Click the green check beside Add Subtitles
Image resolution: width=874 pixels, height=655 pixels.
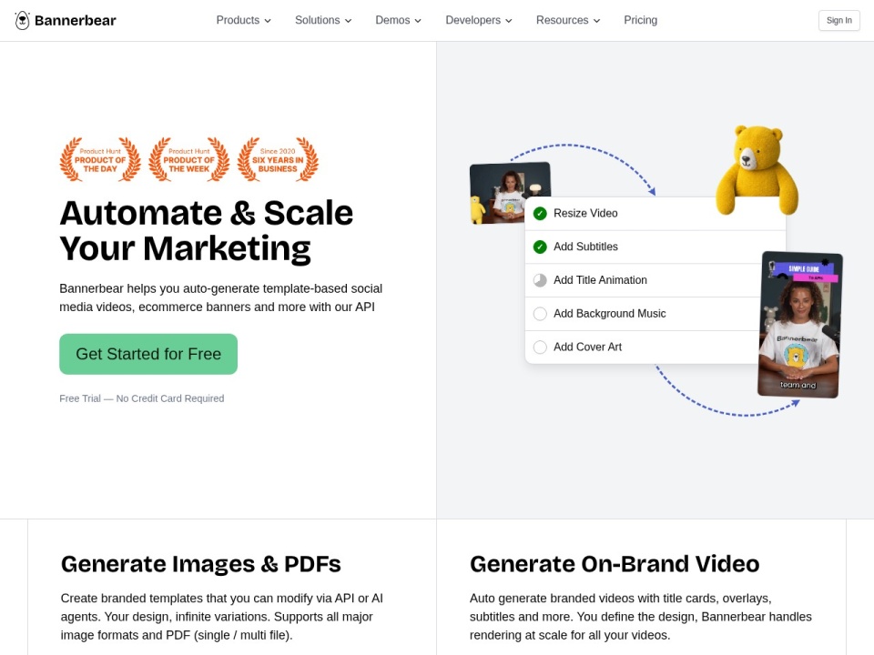click(540, 247)
